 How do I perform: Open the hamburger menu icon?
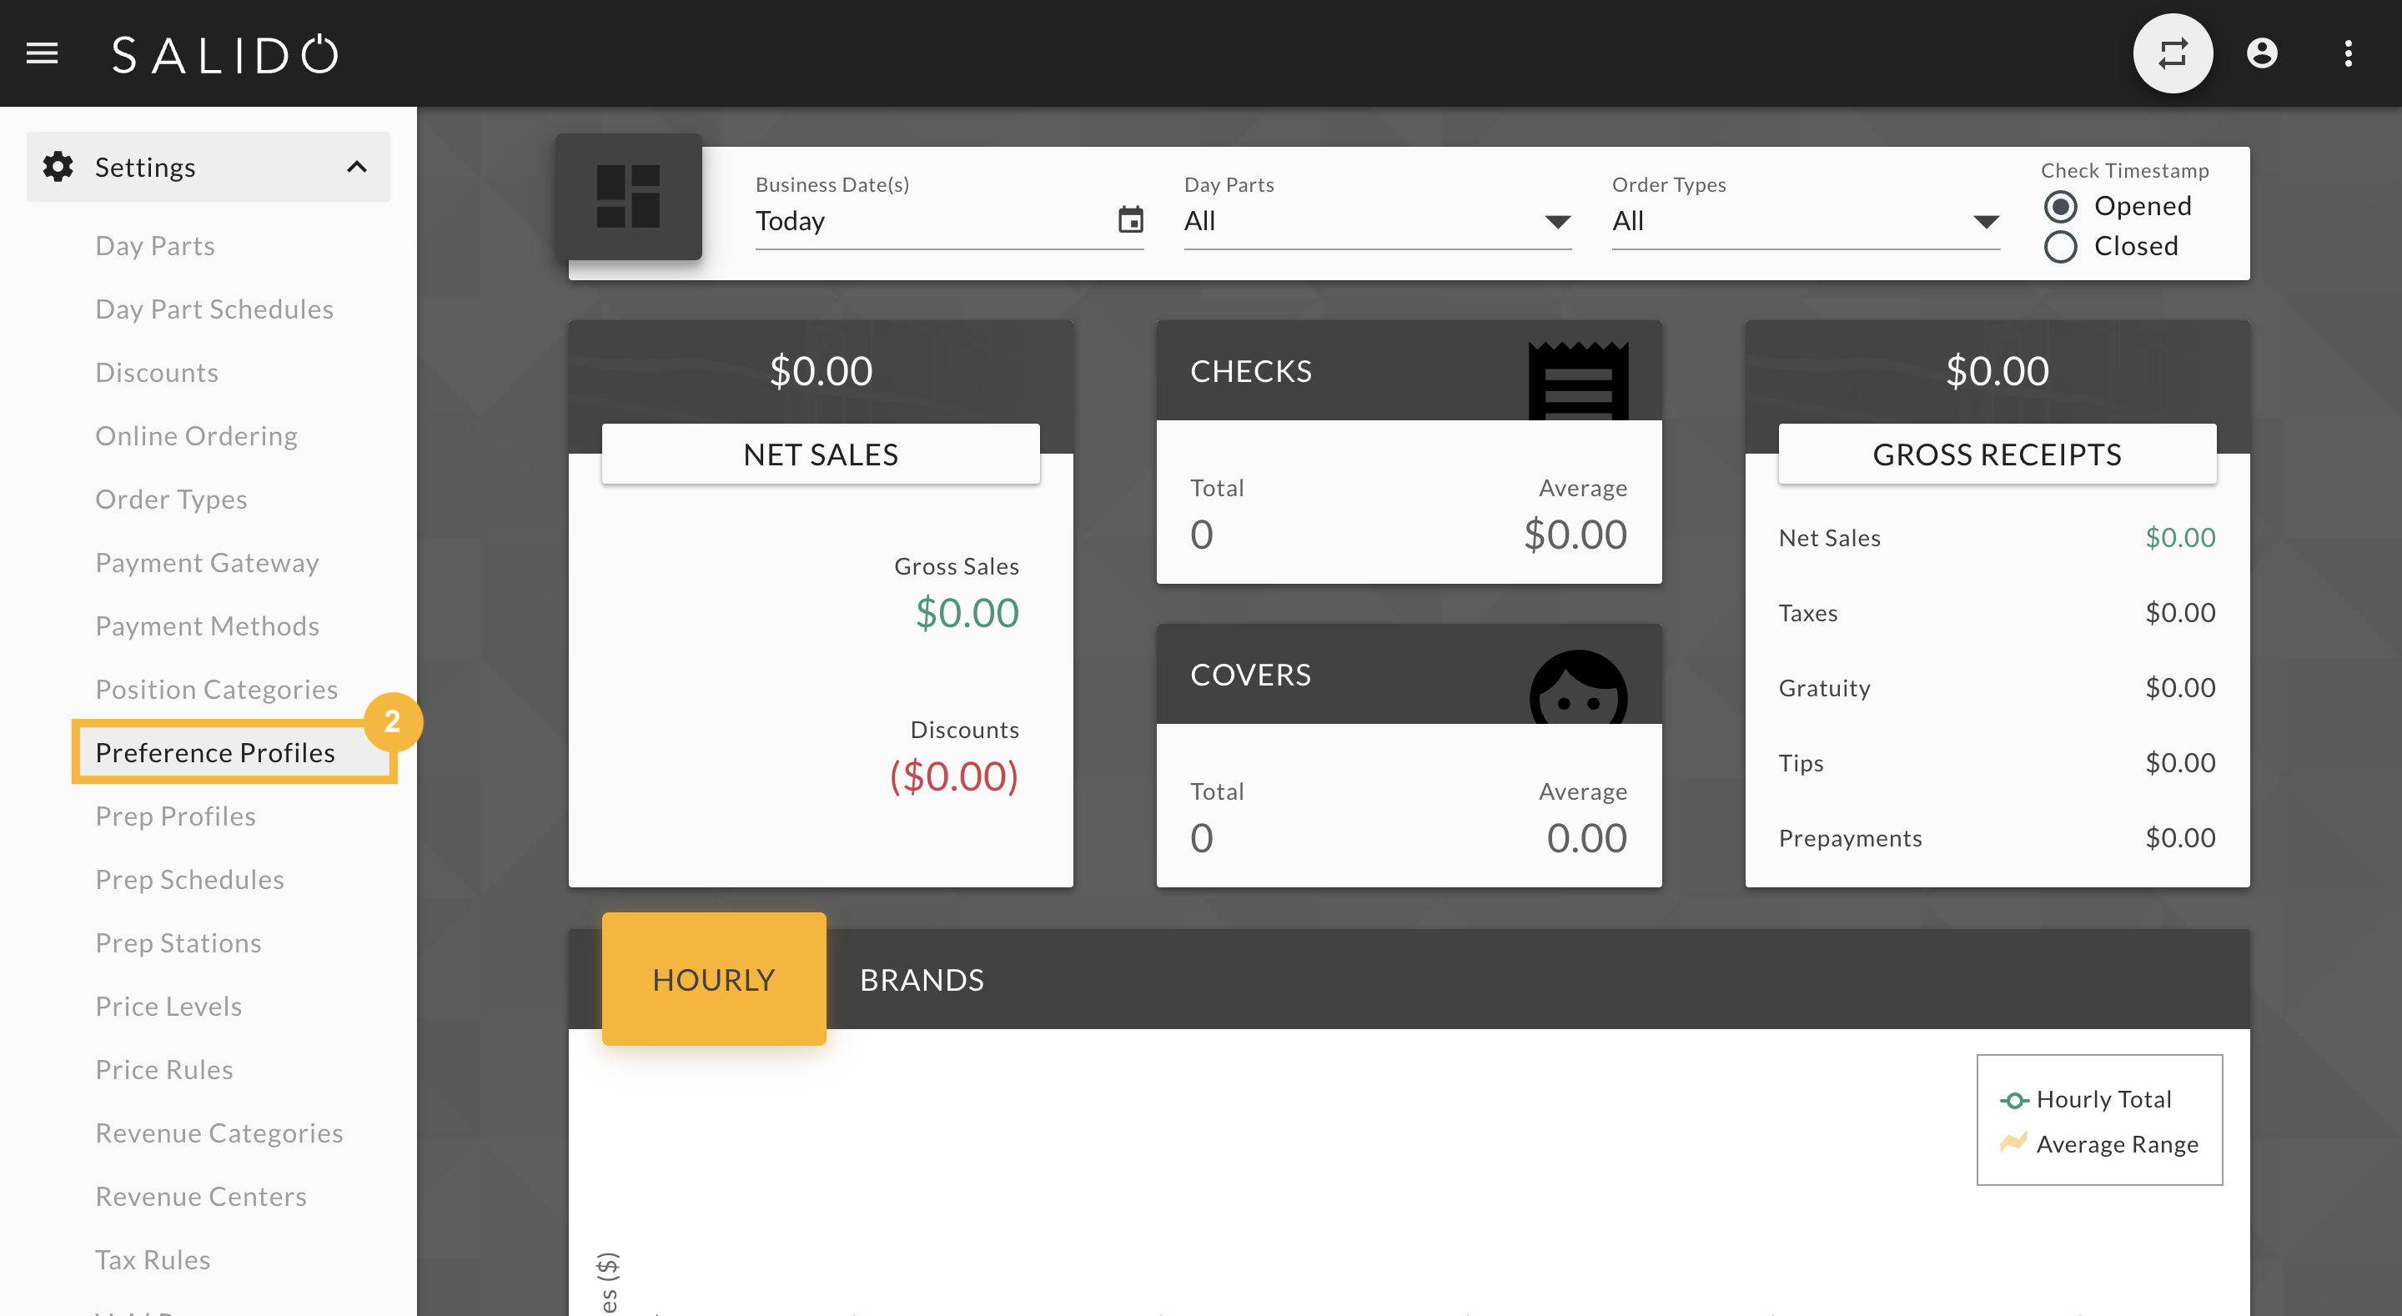pyautogui.click(x=42, y=53)
